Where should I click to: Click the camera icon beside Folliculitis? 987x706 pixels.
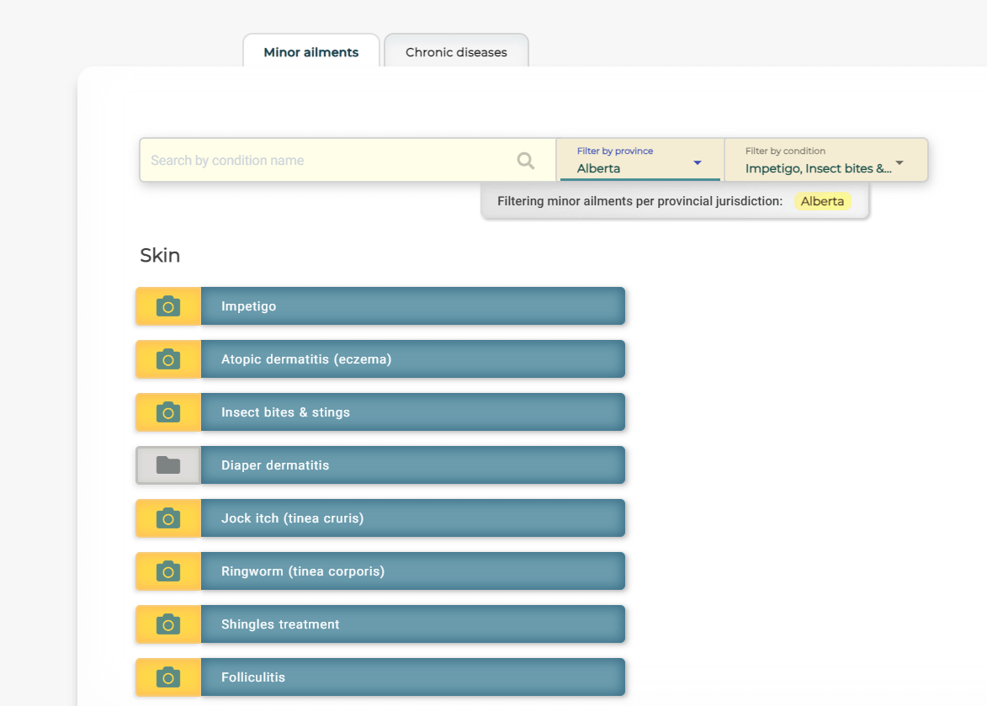pos(167,677)
